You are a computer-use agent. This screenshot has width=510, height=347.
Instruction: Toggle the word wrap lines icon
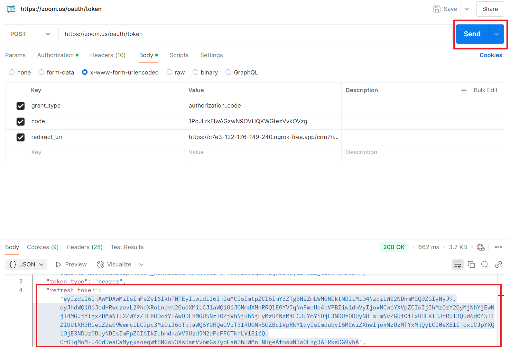[x=458, y=265]
